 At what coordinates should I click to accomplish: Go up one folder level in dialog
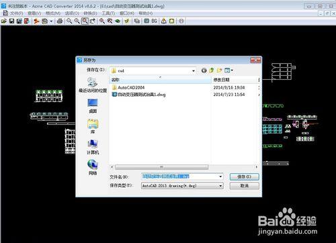pyautogui.click(x=212, y=70)
